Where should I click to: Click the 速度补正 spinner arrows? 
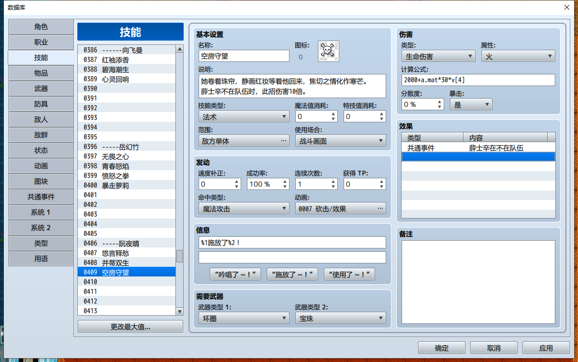237,184
